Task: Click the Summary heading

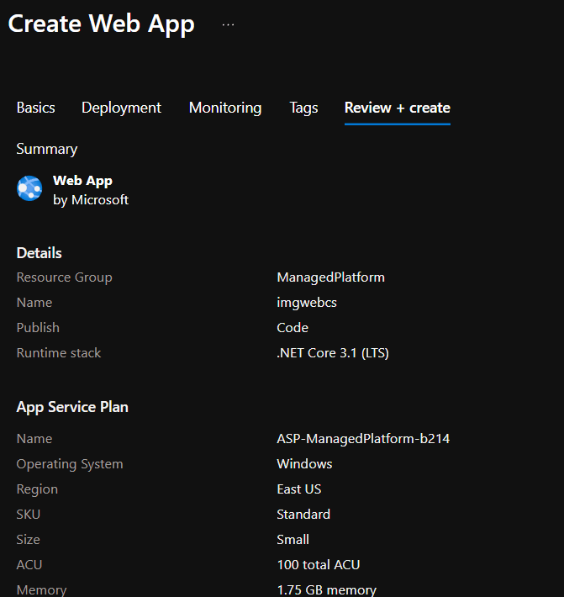Action: [x=47, y=149]
